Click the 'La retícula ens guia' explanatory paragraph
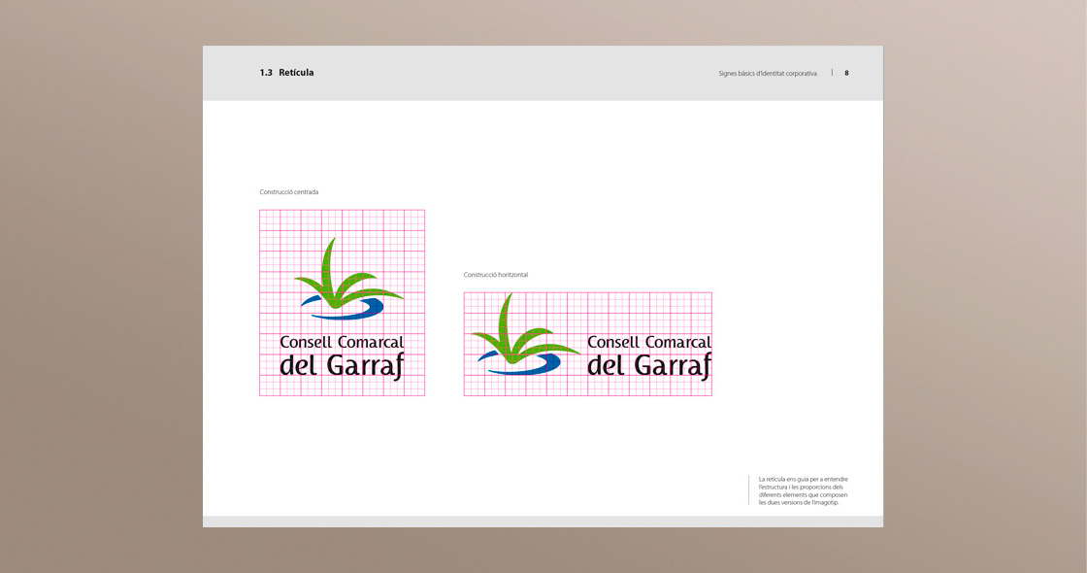 click(803, 490)
